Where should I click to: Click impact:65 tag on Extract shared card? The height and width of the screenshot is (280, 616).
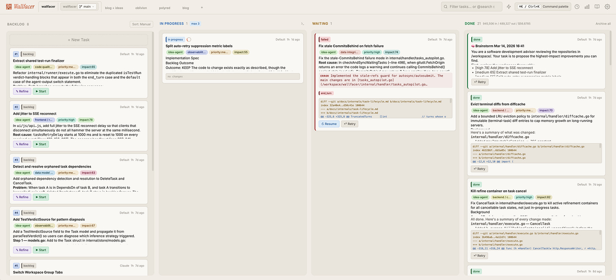coord(88,67)
